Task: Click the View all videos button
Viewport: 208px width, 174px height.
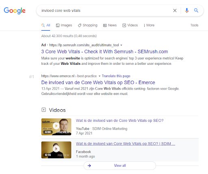Action: 120,165
